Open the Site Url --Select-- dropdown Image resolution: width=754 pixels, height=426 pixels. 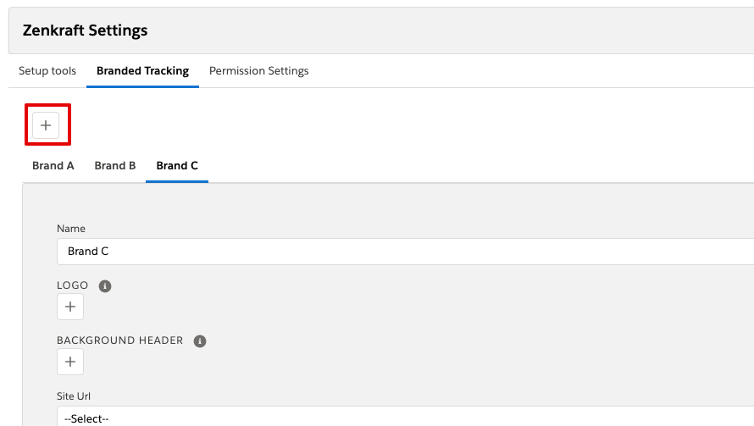(405, 418)
